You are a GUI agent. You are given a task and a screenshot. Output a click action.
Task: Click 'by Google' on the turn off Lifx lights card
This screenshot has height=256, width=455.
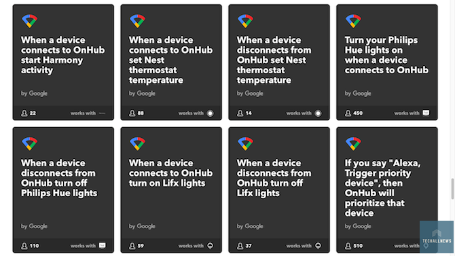[x=250, y=226]
